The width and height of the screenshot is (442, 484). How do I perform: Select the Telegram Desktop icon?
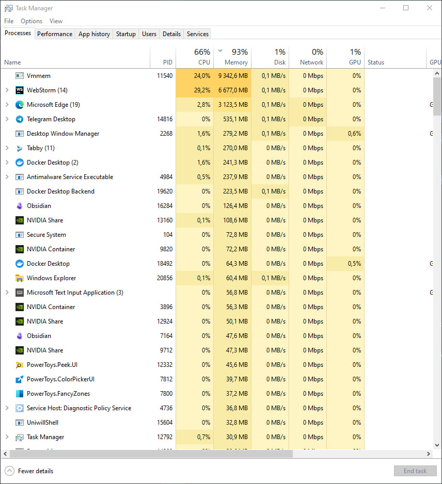pos(20,119)
